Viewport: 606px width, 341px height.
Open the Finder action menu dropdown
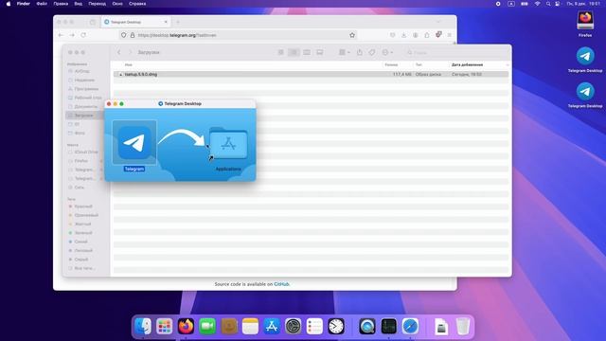click(x=387, y=52)
